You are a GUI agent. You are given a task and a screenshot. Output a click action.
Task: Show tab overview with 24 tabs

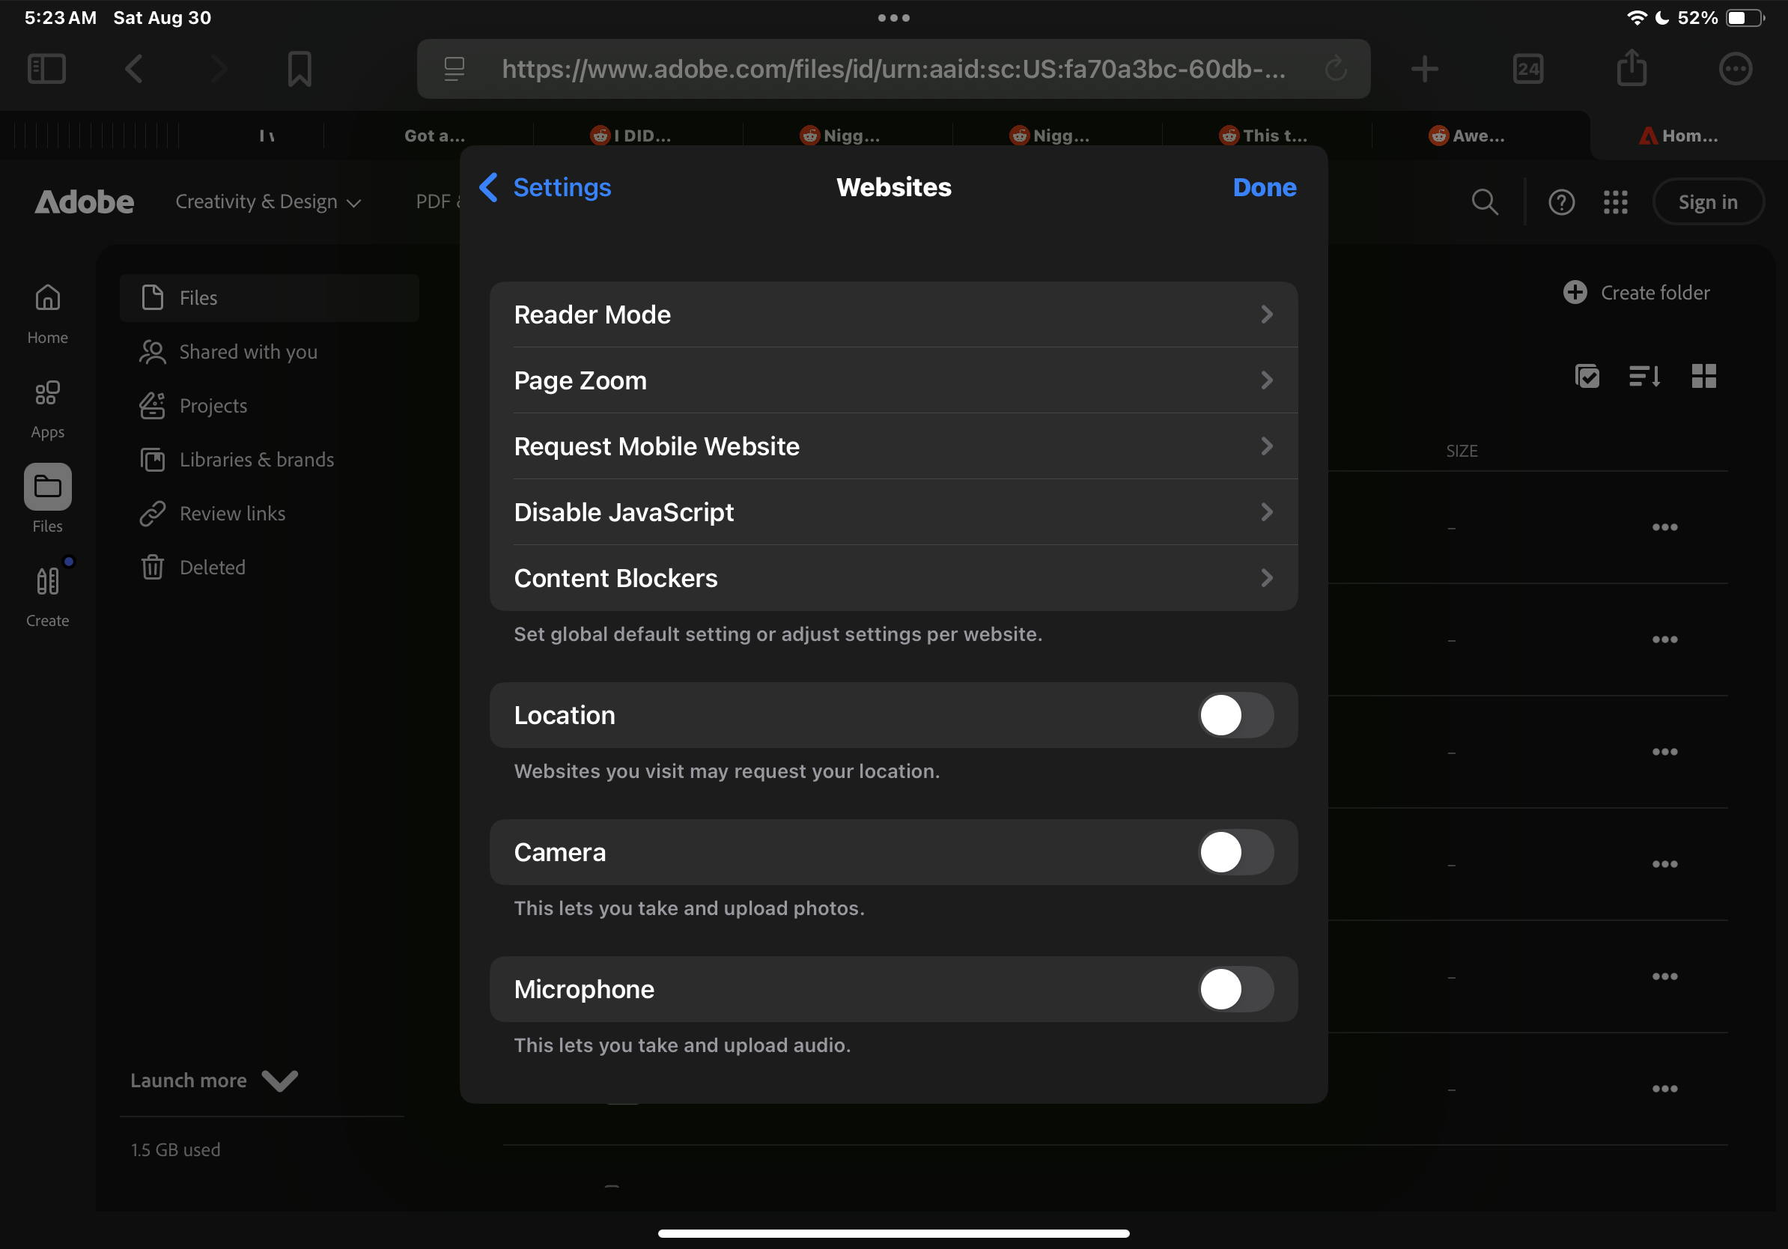point(1528,69)
